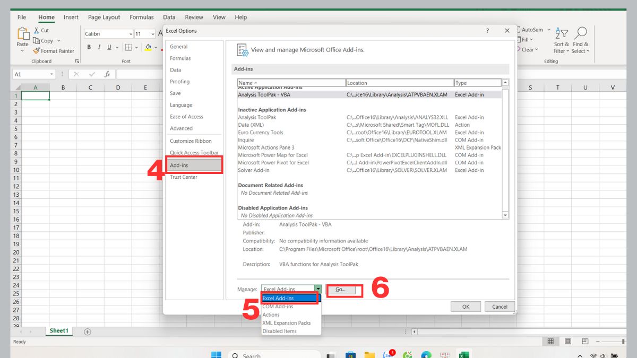Open Find & Select magnifier tool
Screen dimensions: 637x358
coord(581,34)
